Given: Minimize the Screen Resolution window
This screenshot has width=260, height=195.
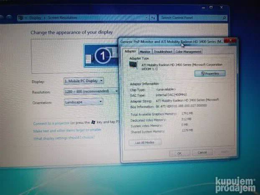Looking at the screenshot, I should pos(204,8).
